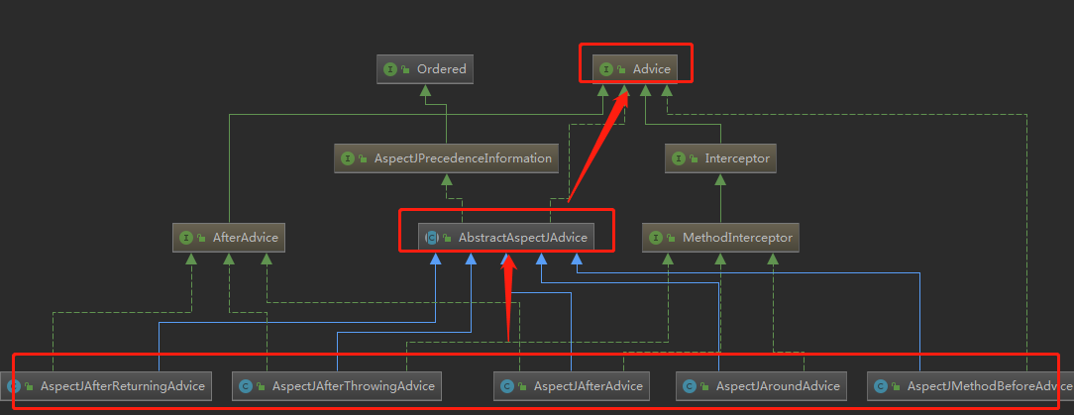Select the AfterAdvice interface node
Viewport: 1074px width, 415px height.
click(229, 238)
